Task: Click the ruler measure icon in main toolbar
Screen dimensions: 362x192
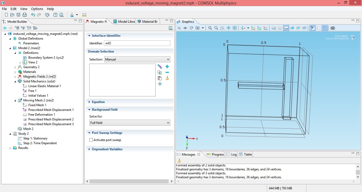Action: (84, 15)
